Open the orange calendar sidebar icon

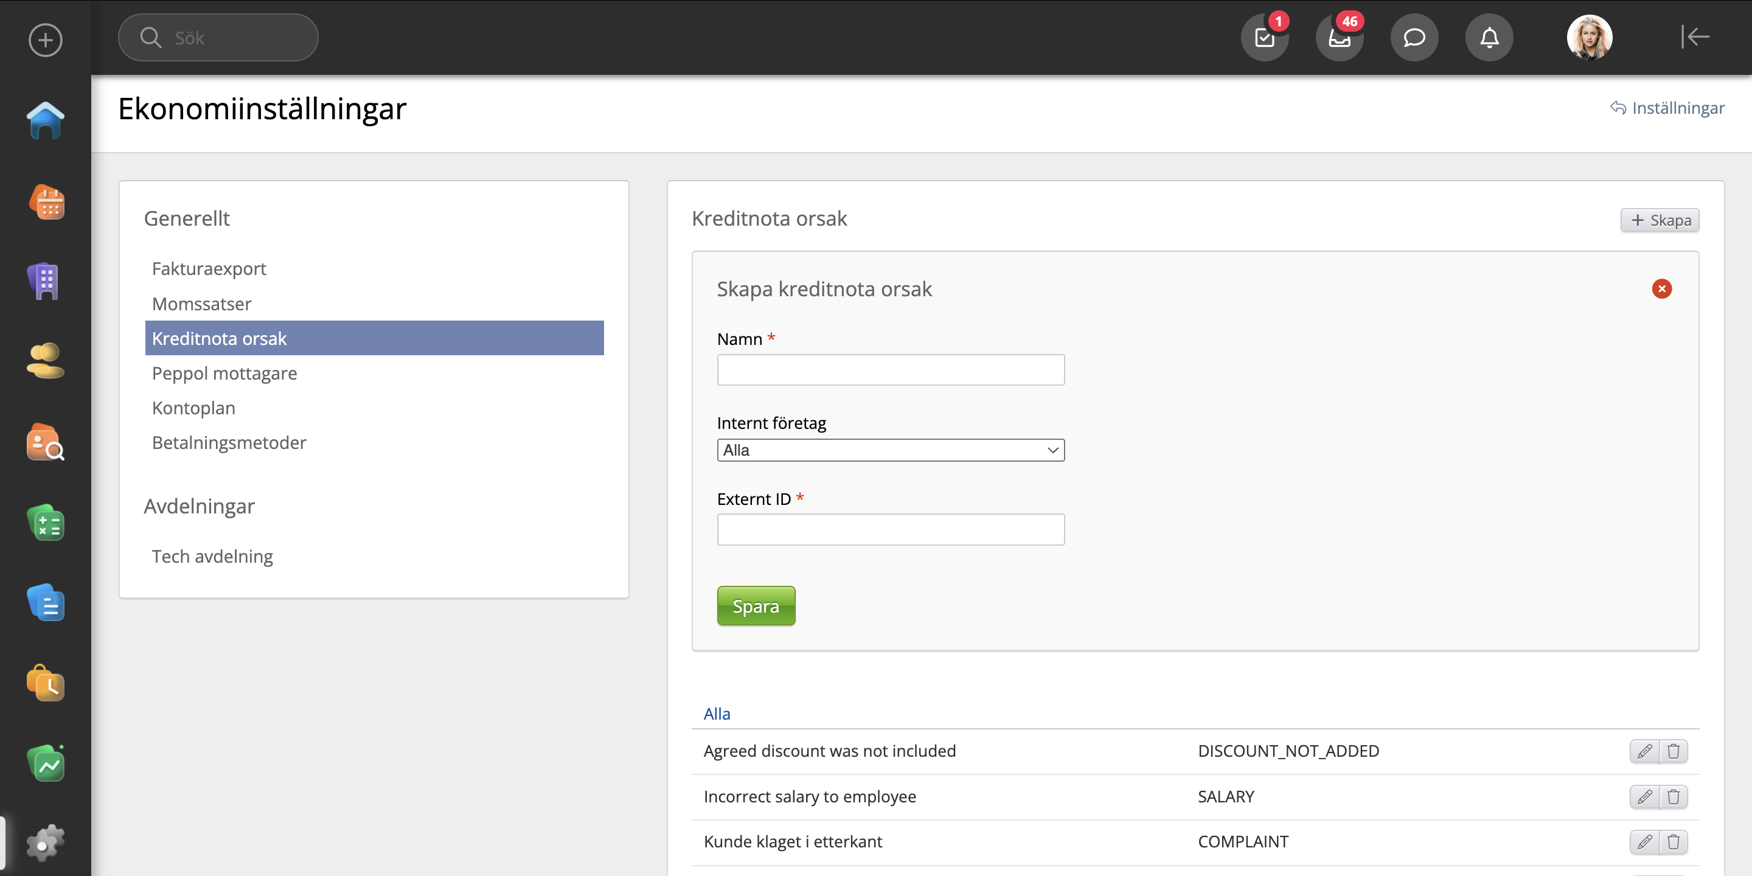[46, 202]
